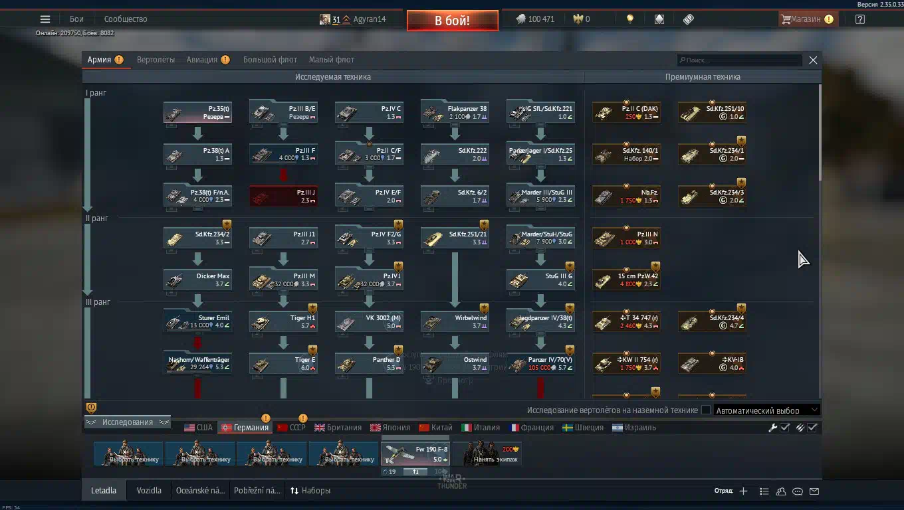Switch to the Малый флот tab
The image size is (904, 510).
point(332,60)
